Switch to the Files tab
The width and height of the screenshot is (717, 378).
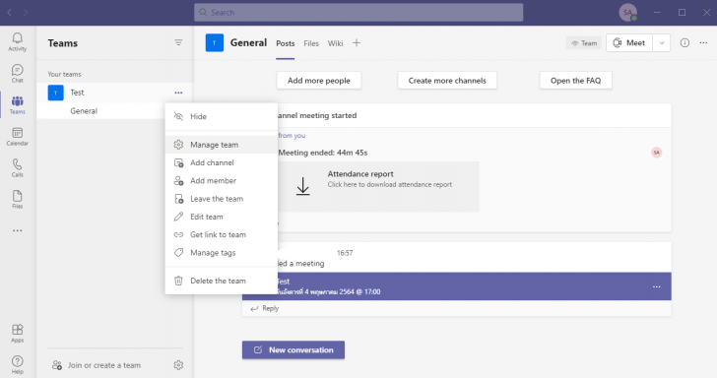(311, 43)
